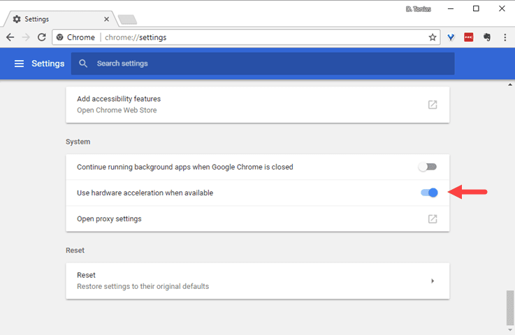Close the Settings tab
The height and width of the screenshot is (335, 515).
click(x=106, y=20)
